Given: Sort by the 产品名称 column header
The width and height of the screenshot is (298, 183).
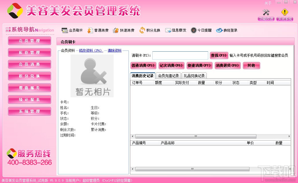Looking at the screenshot, I should (202, 143).
